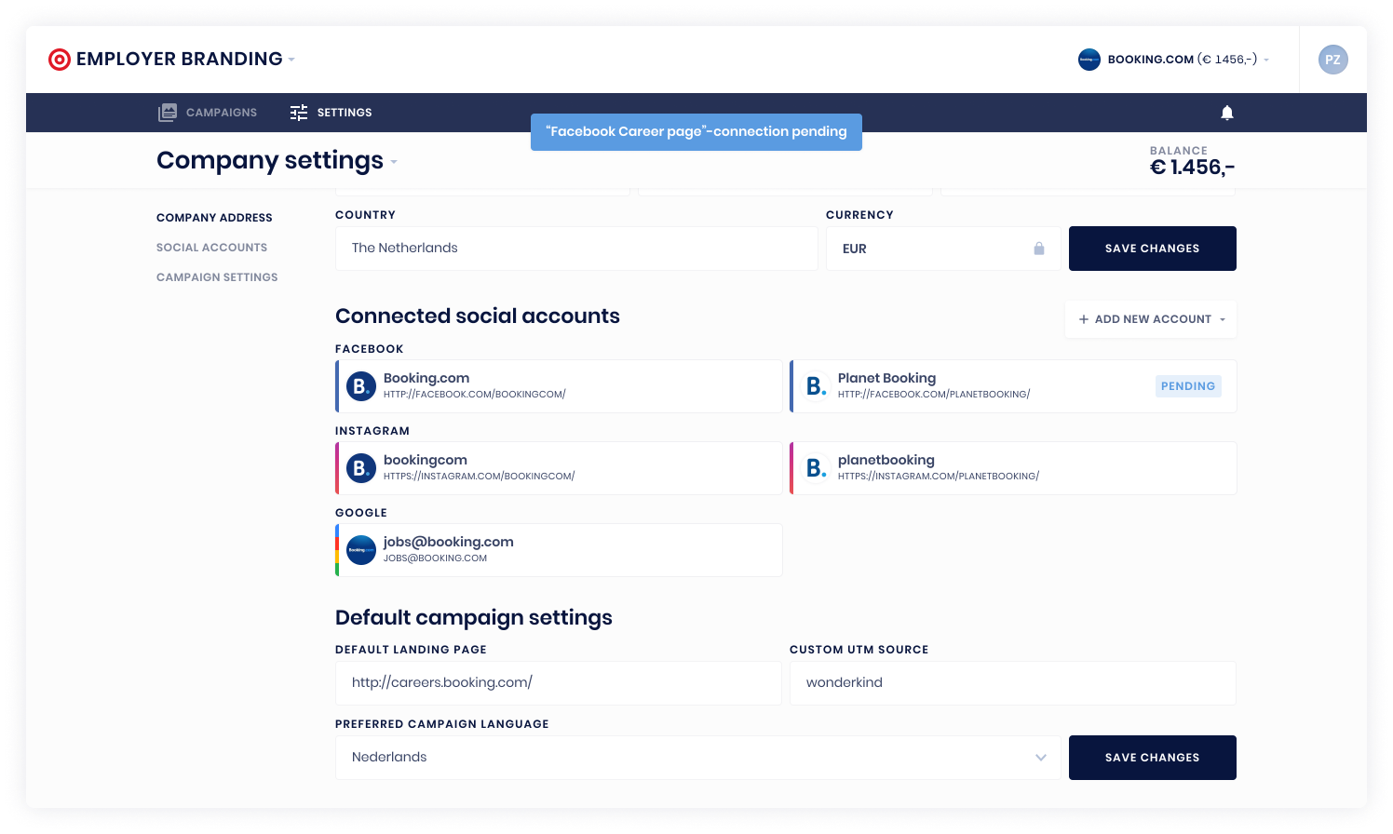Viewport: 1393px width, 834px height.
Task: Click the lock icon in Currency field
Action: [x=1039, y=249]
